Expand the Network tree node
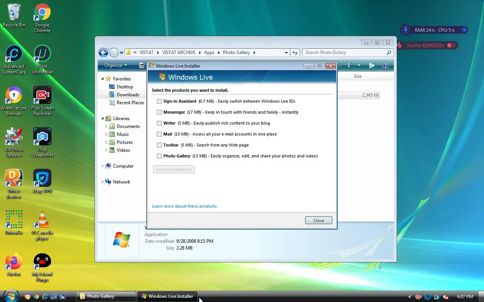The width and height of the screenshot is (484, 302). pos(102,182)
